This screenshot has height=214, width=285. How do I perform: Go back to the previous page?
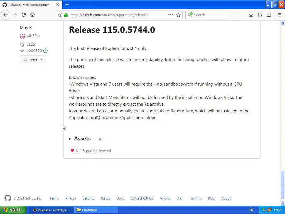coord(6,15)
